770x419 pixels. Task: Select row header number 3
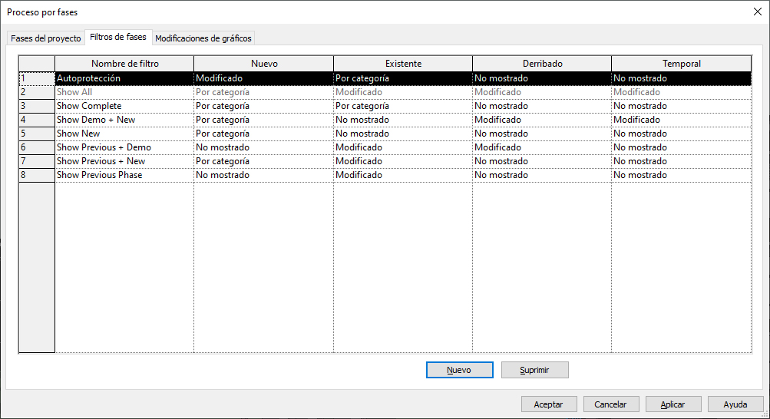(x=36, y=106)
